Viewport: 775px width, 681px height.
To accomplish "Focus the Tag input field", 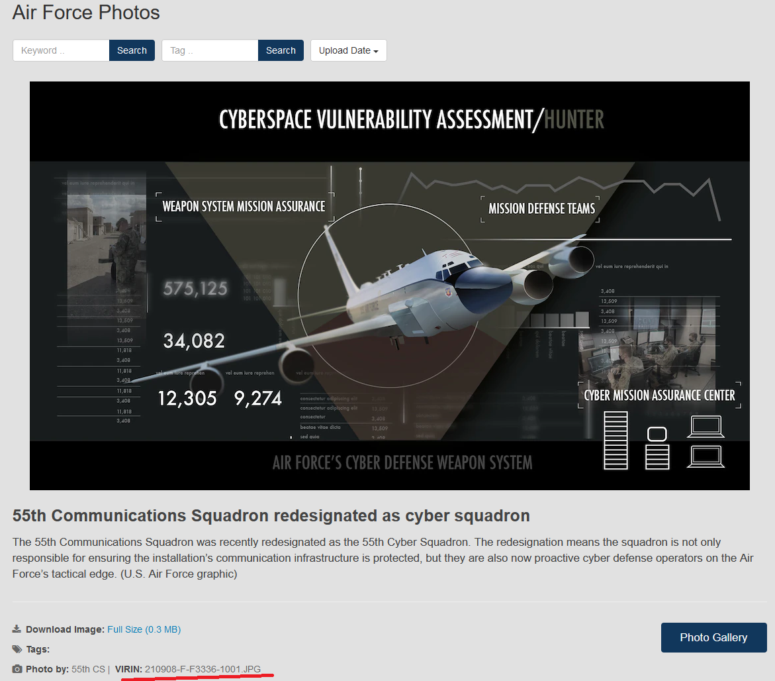I will [210, 50].
